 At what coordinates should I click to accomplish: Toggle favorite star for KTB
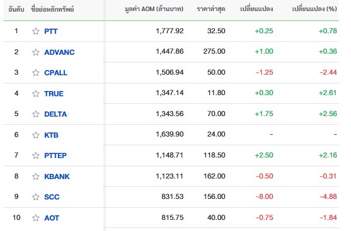tap(36, 135)
